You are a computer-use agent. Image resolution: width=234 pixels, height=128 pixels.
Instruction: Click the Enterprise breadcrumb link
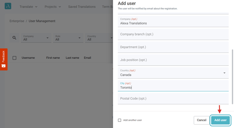(x=17, y=21)
